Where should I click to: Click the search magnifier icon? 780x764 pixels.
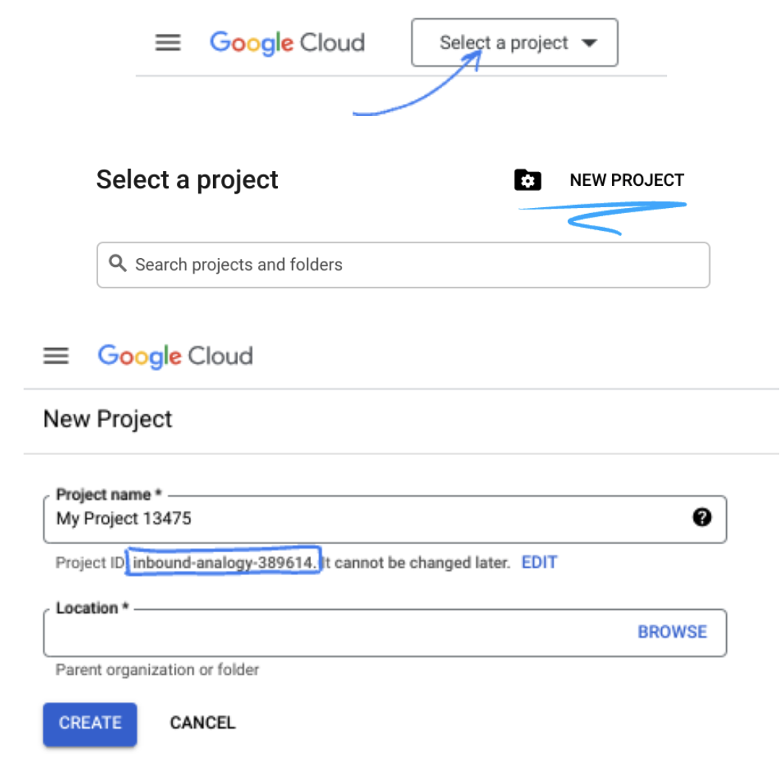pyautogui.click(x=118, y=264)
